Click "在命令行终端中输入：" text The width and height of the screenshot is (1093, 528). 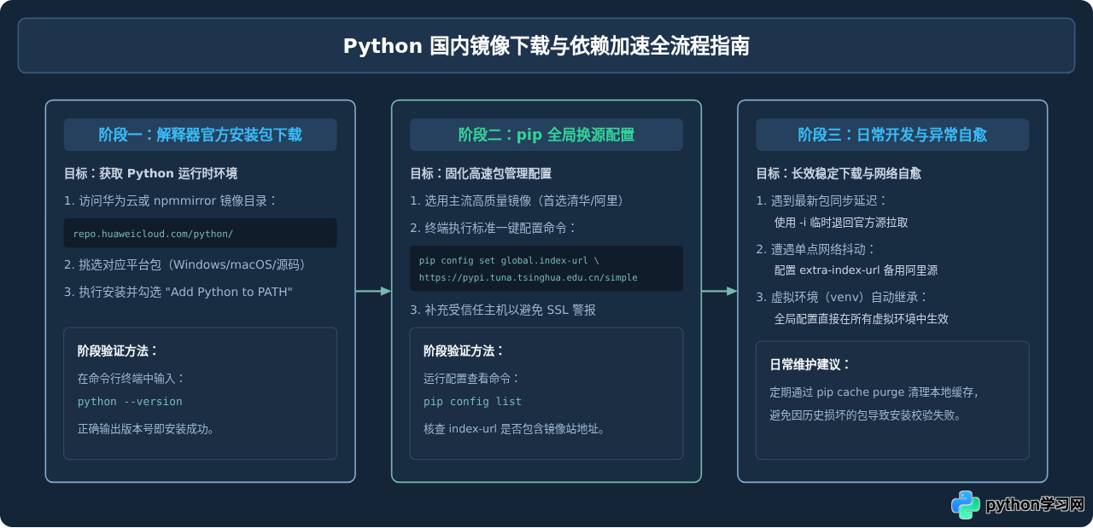132,378
